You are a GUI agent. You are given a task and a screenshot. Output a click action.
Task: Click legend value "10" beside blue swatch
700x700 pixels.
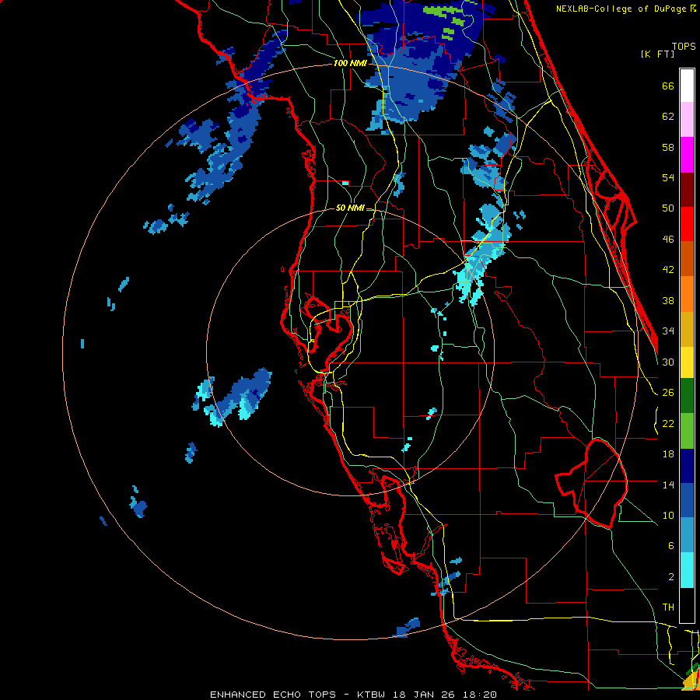pyautogui.click(x=668, y=515)
